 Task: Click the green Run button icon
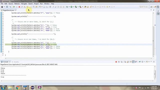tap(71, 7)
